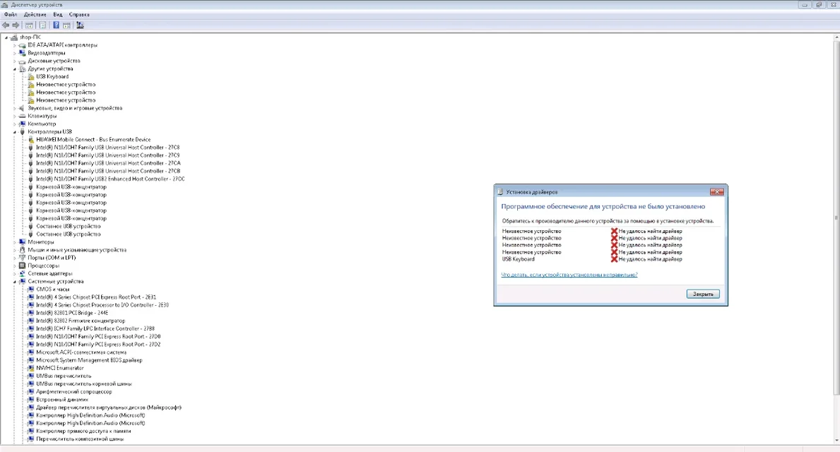Select the USB Keyboard warning device icon
Screen dimensions: 840x452
click(30, 76)
